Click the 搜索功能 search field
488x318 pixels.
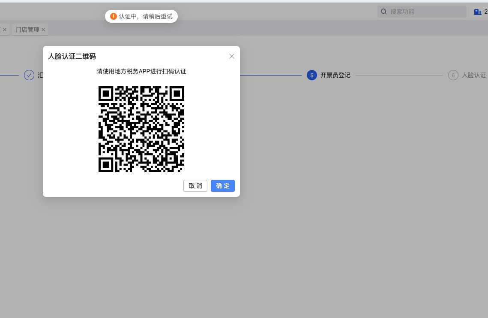tap(422, 12)
